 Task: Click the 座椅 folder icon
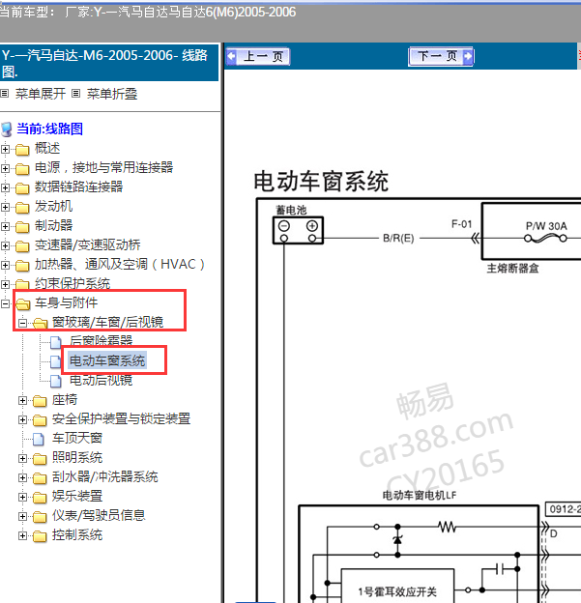click(x=40, y=401)
